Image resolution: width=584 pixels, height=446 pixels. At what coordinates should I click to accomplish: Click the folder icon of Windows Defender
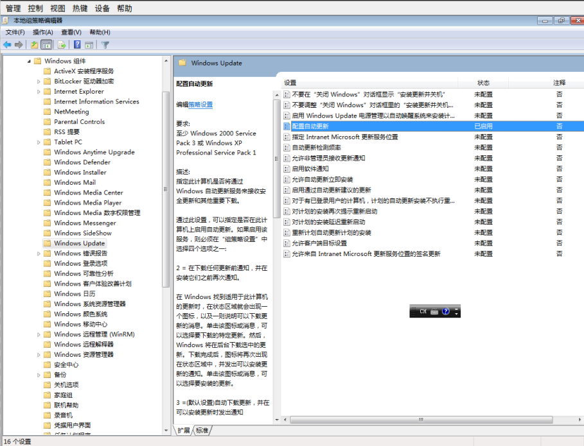pyautogui.click(x=48, y=162)
